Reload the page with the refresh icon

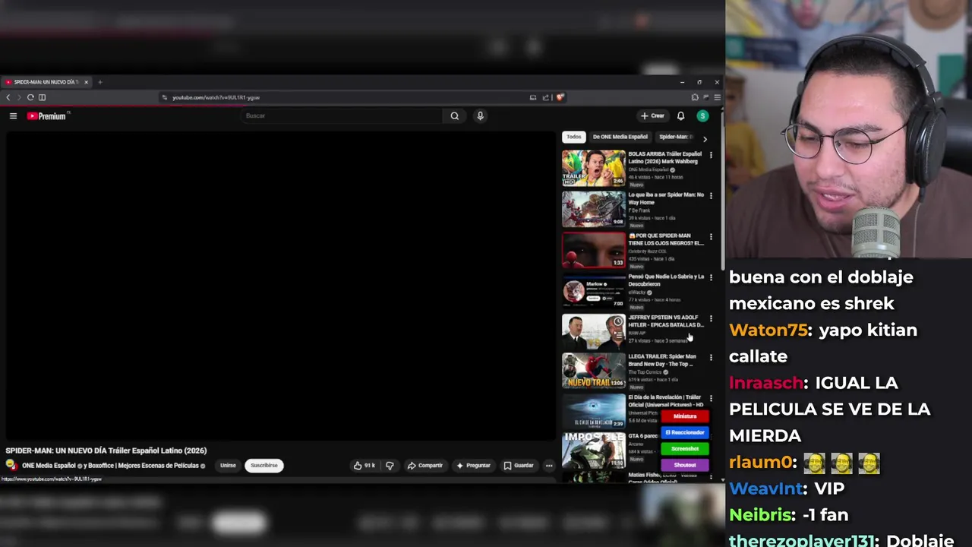[30, 97]
